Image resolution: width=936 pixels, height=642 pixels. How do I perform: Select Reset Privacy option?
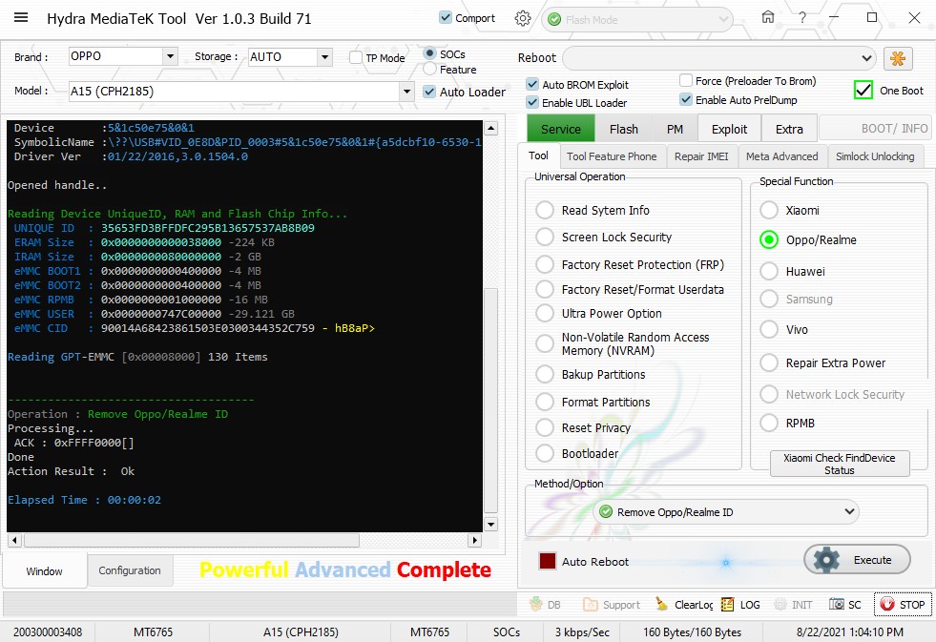(545, 427)
